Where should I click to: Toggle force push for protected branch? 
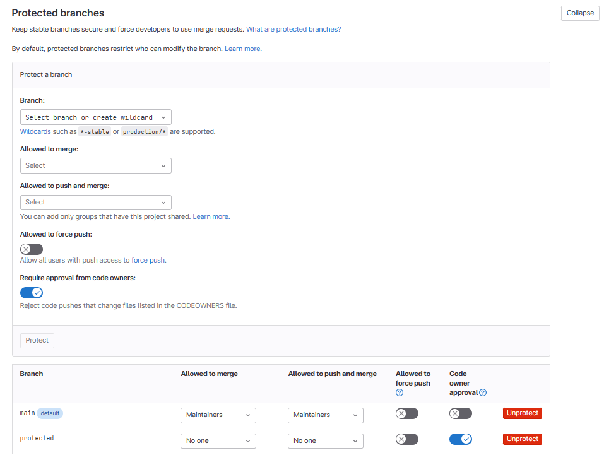pos(407,439)
